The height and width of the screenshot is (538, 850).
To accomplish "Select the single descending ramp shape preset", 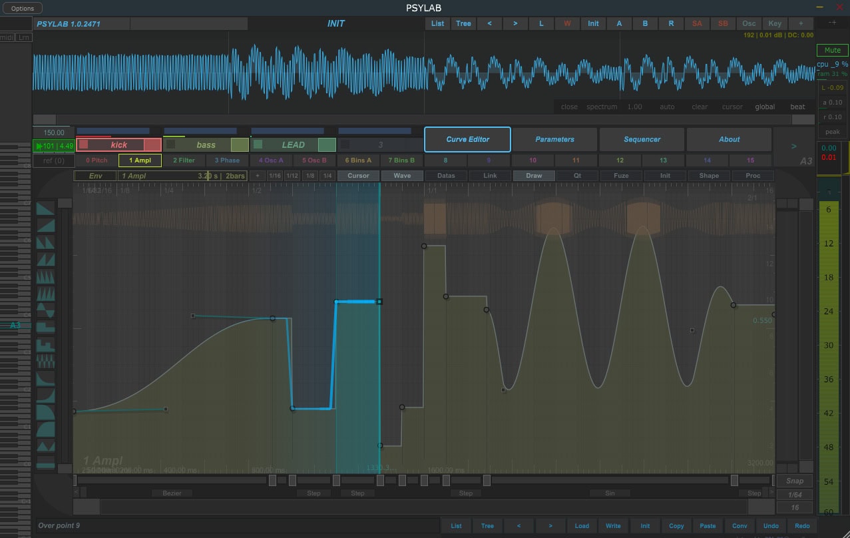I will pos(45,208).
